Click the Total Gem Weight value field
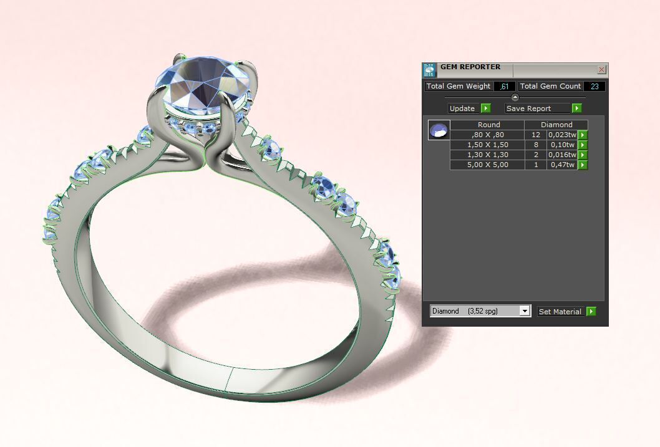The height and width of the screenshot is (447, 660). pos(504,86)
